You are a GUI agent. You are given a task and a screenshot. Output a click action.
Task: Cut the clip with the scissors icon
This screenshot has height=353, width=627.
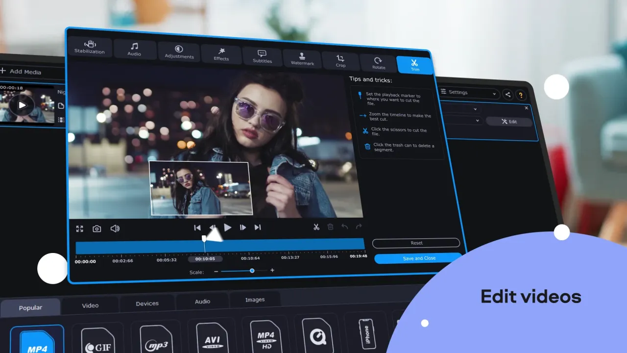tap(316, 227)
